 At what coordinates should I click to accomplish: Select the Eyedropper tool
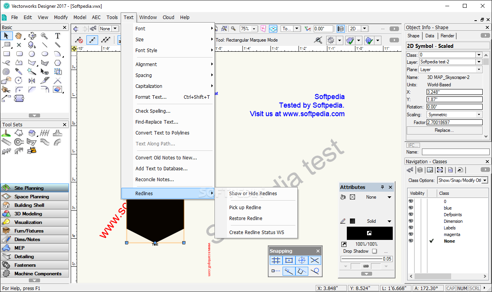[x=19, y=72]
